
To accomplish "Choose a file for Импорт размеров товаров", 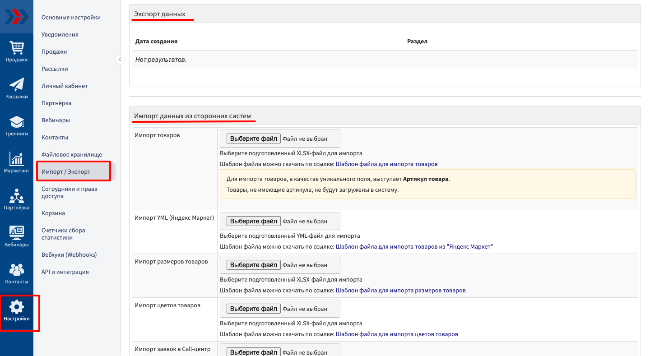I will pos(254,265).
